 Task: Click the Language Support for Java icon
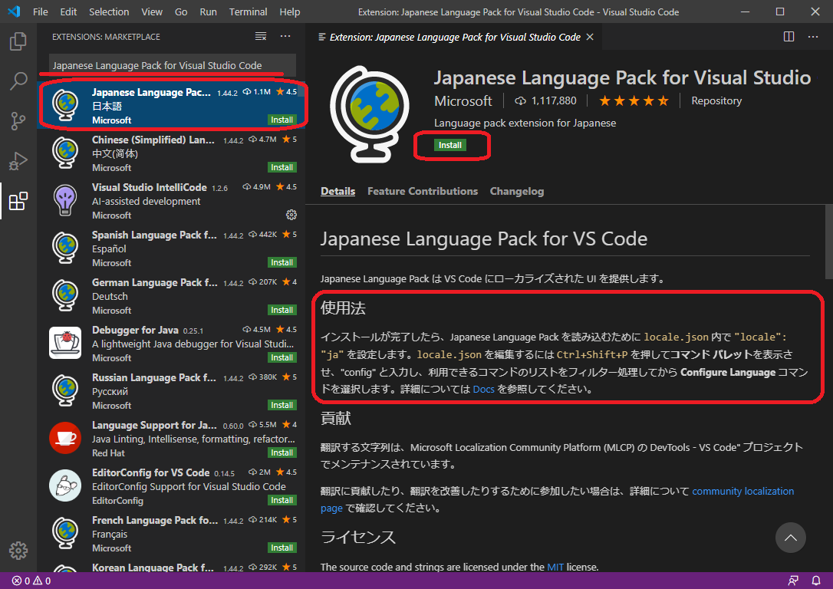pos(65,438)
